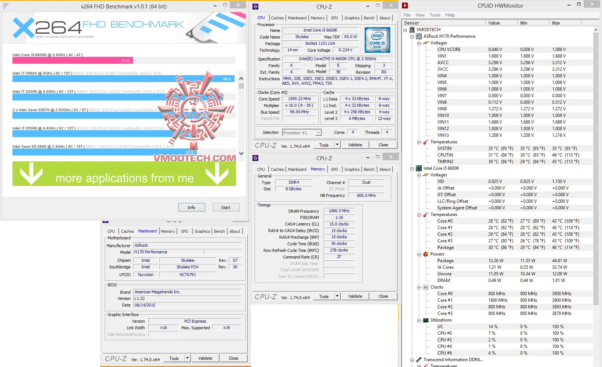Viewport: 602px width, 367px height.
Task: Click the CPUID HWMonitor app icon in its title bar
Action: pos(405,5)
